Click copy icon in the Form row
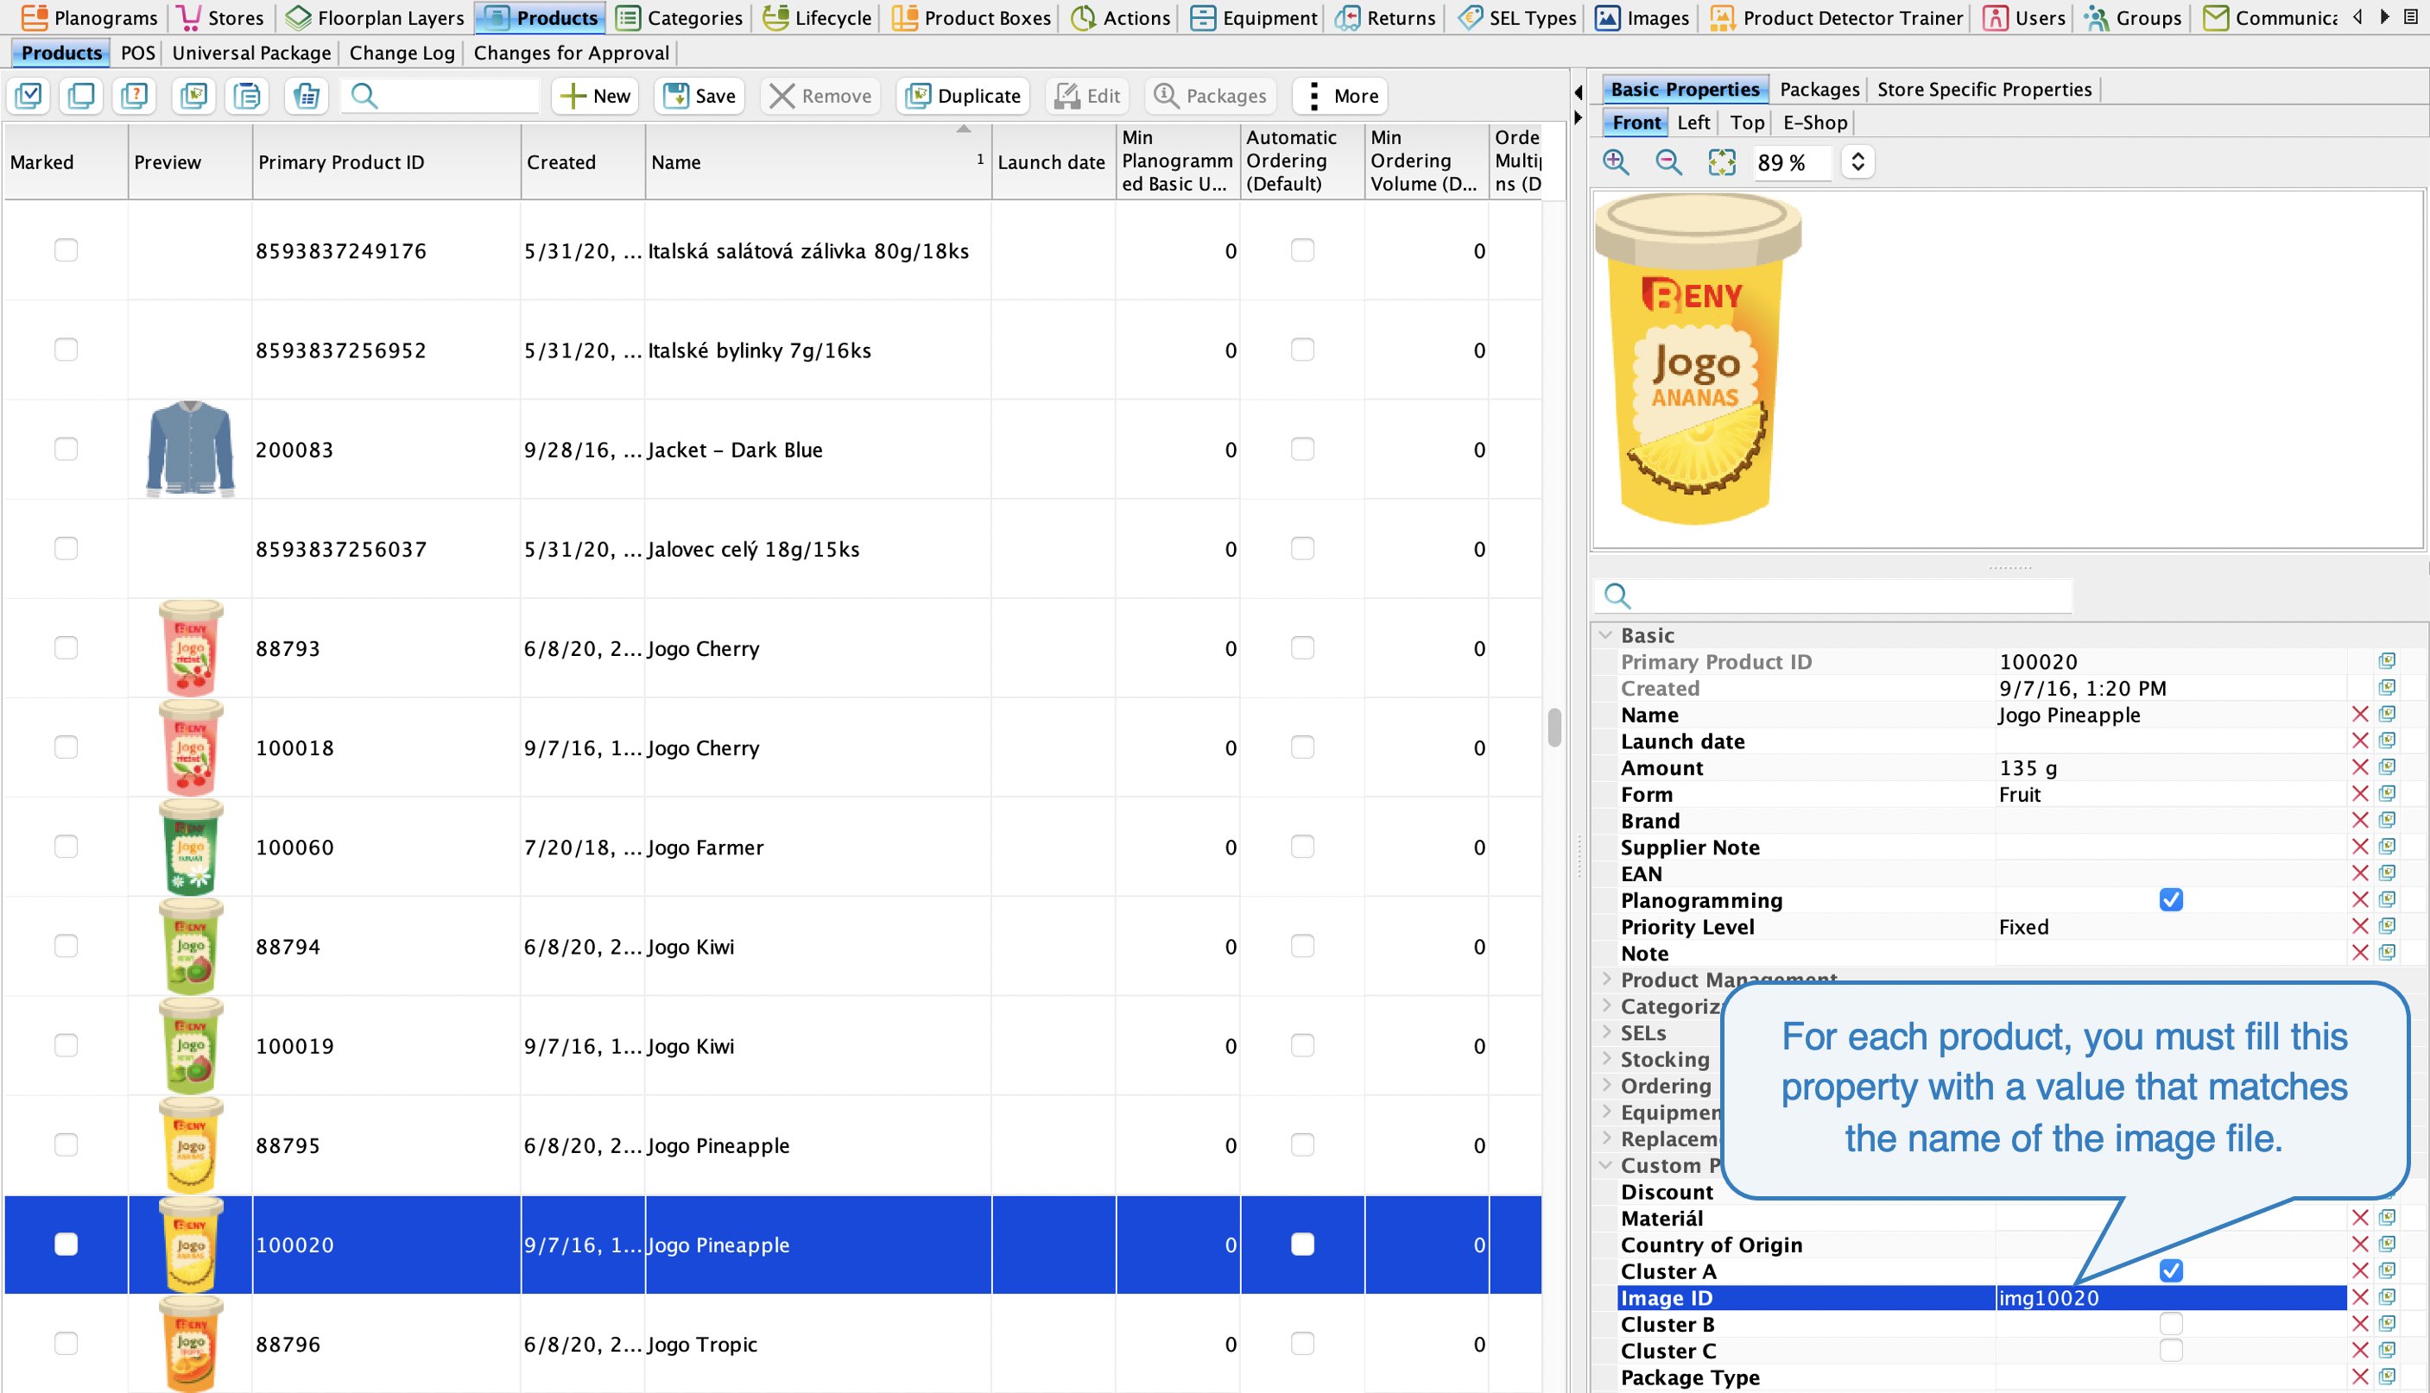Image resolution: width=2430 pixels, height=1393 pixels. pos(2387,794)
